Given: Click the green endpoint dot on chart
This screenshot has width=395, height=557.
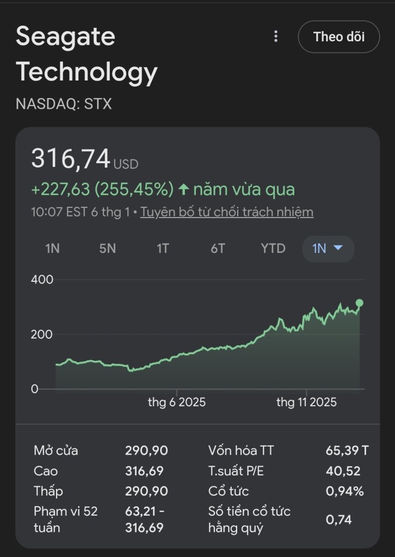Looking at the screenshot, I should coord(359,303).
